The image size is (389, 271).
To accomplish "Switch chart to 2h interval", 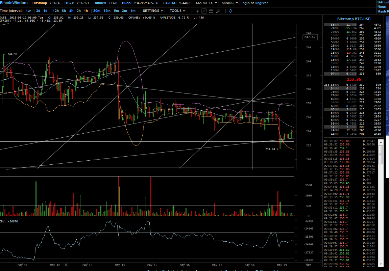I will 79,11.
